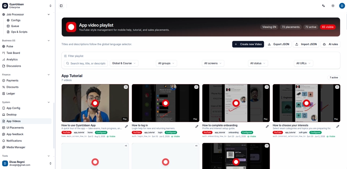Open the All groups dropdown

166,63
